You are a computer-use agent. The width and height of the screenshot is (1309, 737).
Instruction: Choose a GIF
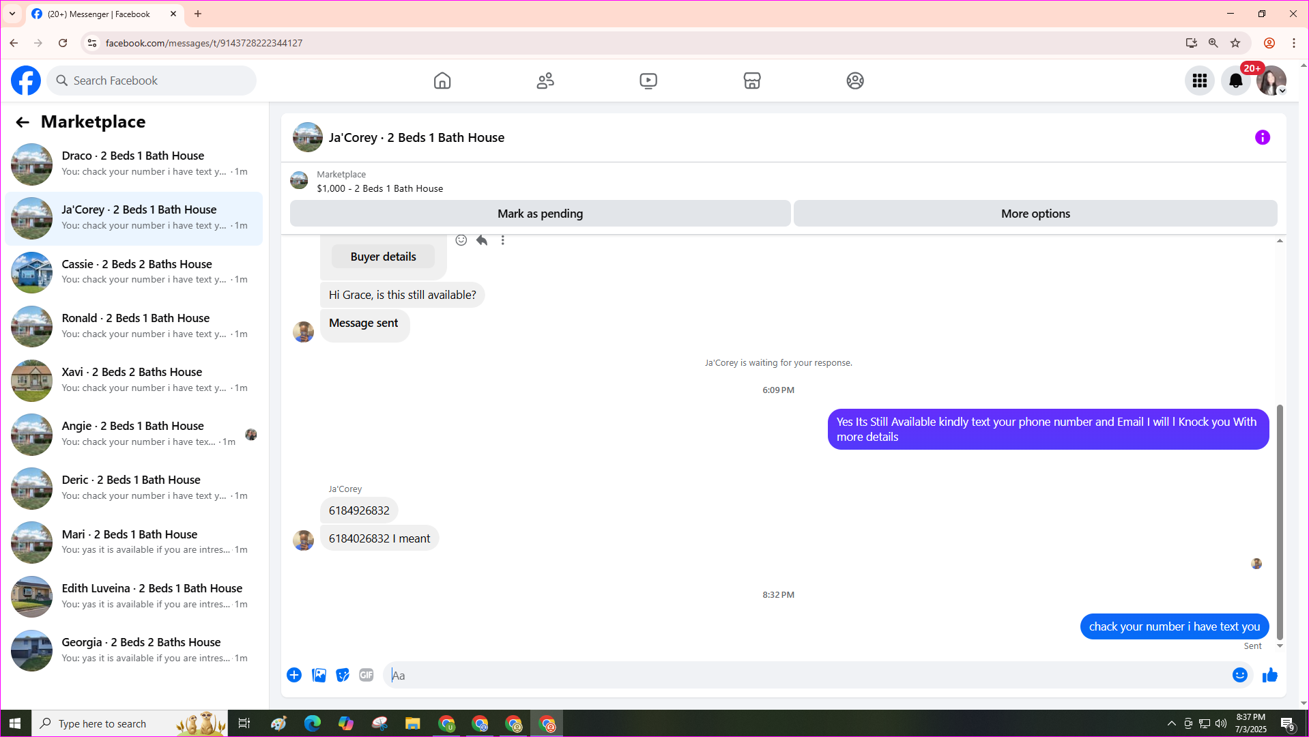pyautogui.click(x=366, y=675)
